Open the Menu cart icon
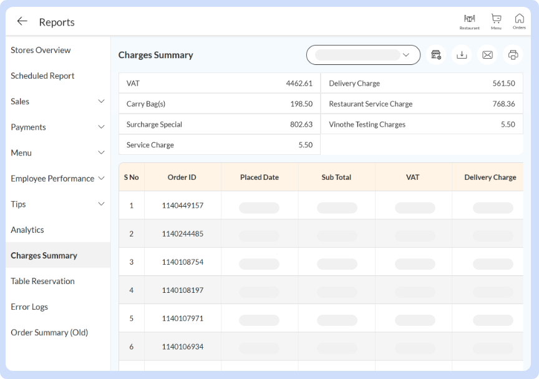Viewport: 539px width, 379px height. coord(496,21)
